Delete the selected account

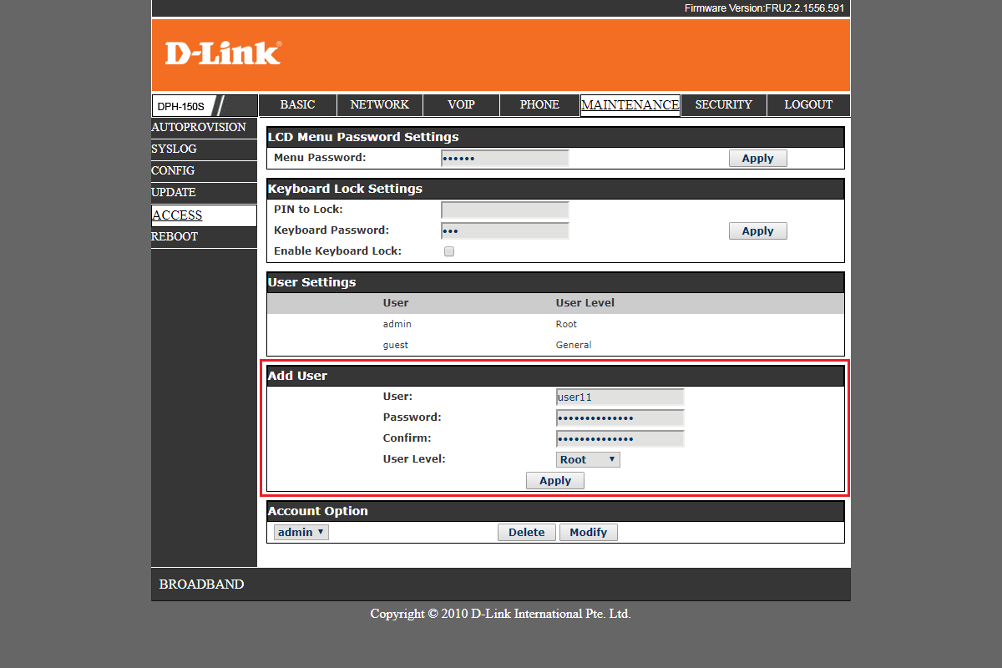[x=526, y=533]
